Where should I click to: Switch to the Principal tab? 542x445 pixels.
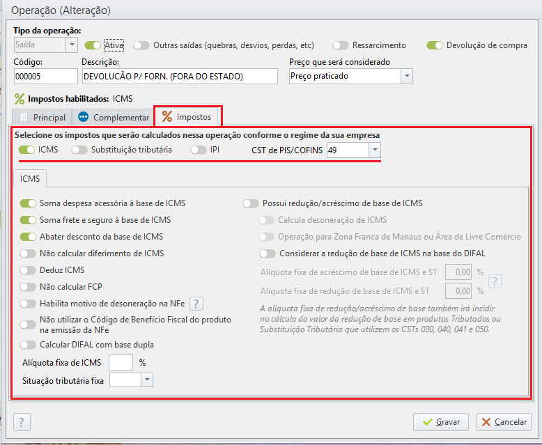point(42,118)
